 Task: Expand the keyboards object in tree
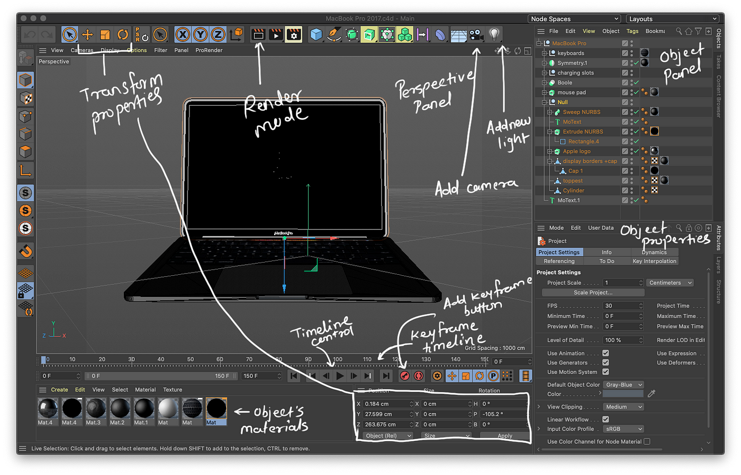pos(544,53)
